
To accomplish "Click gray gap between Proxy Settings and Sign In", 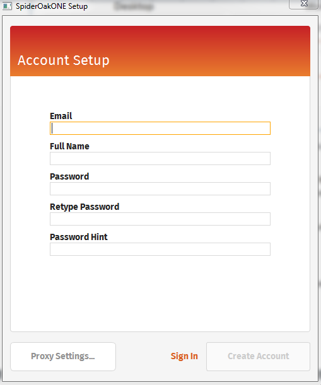I will click(x=143, y=356).
